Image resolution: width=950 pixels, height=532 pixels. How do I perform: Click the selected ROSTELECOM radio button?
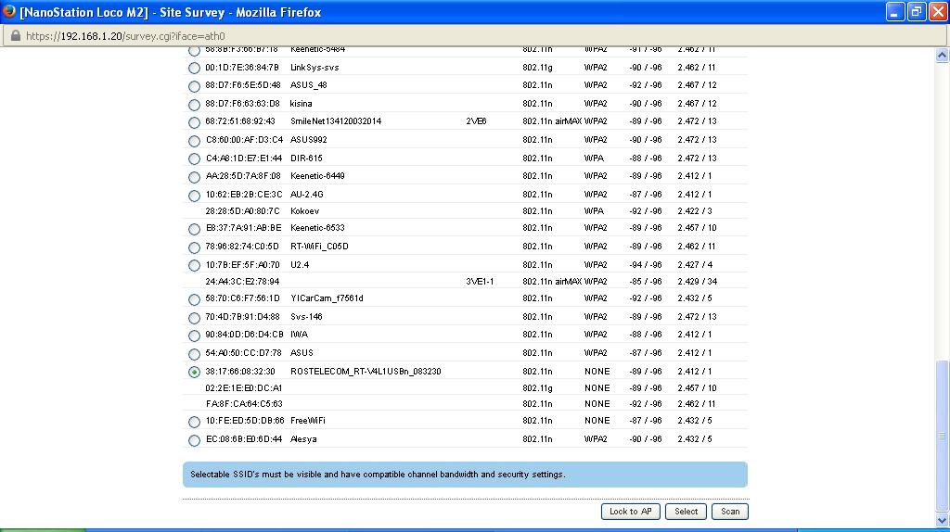(194, 373)
